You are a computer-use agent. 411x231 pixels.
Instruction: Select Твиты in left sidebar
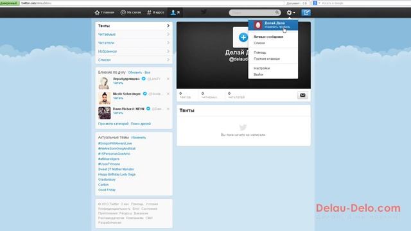(x=134, y=26)
